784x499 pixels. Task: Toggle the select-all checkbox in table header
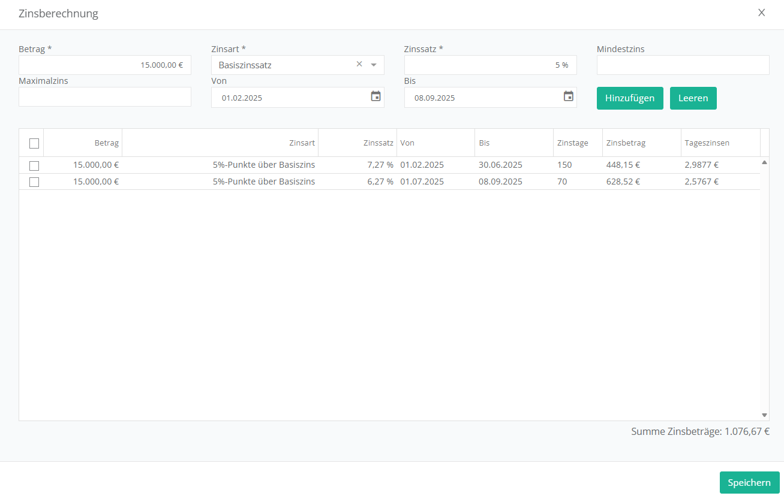tap(34, 143)
